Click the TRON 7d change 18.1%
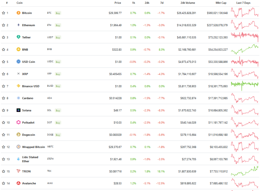Viewport: 262px width, 191px height. [161, 171]
